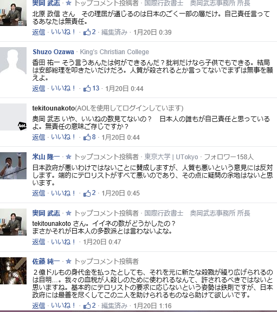Click top commenter star beside 佐藤 純一
This screenshot has width=277, height=312.
point(68,261)
